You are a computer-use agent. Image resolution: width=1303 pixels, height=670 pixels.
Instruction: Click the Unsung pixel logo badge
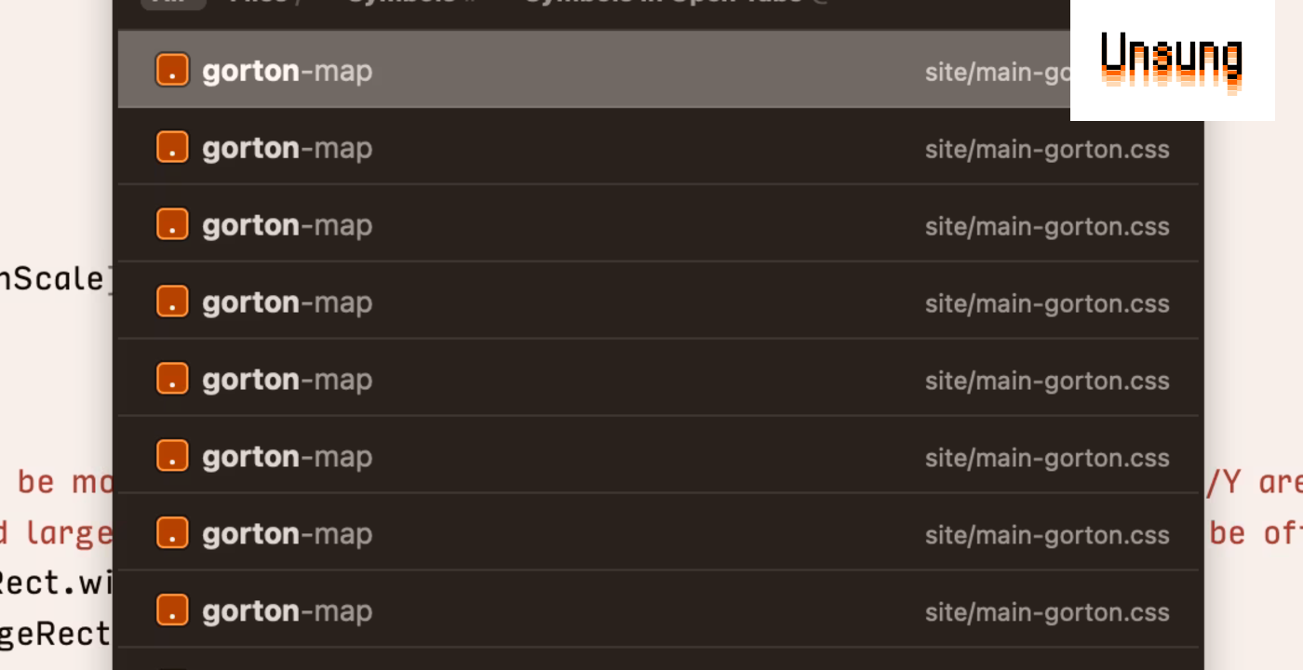tap(1172, 60)
